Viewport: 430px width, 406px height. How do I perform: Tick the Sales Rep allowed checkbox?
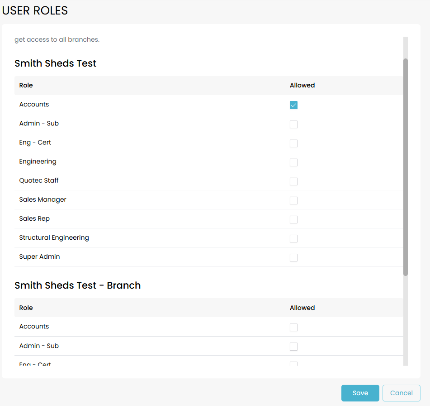coord(294,219)
